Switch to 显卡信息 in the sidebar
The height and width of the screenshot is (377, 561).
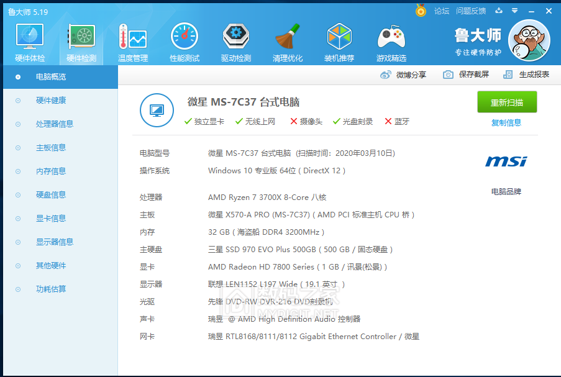pyautogui.click(x=51, y=219)
